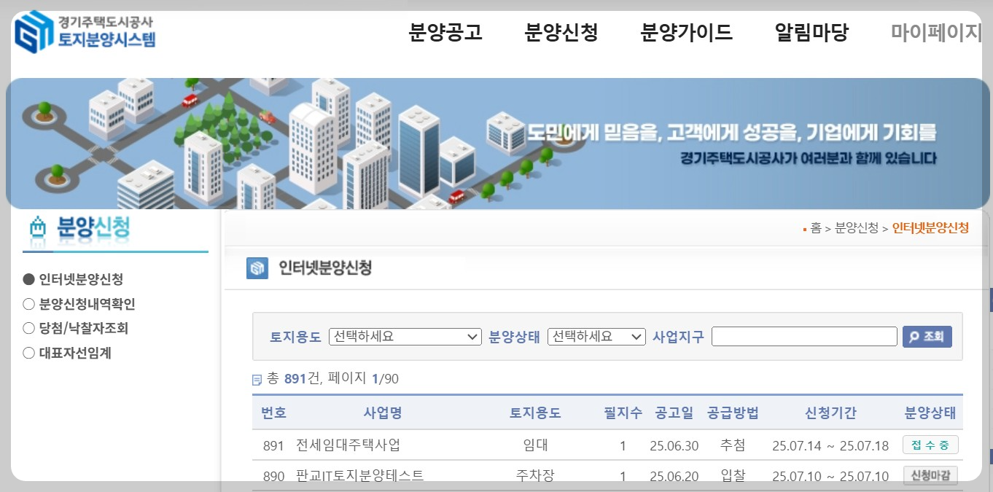Click the 번호 column header
The image size is (993, 492).
(273, 413)
